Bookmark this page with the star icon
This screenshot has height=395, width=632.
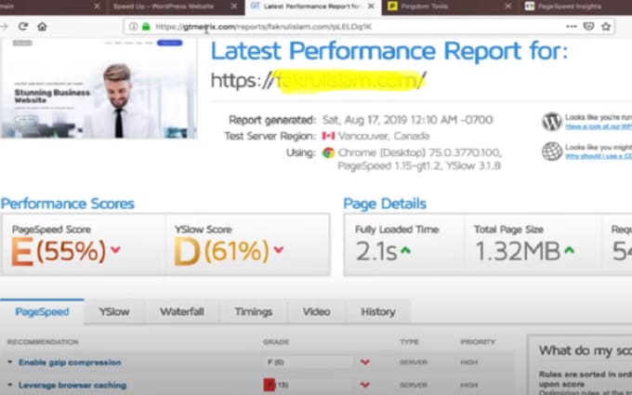[x=606, y=27]
